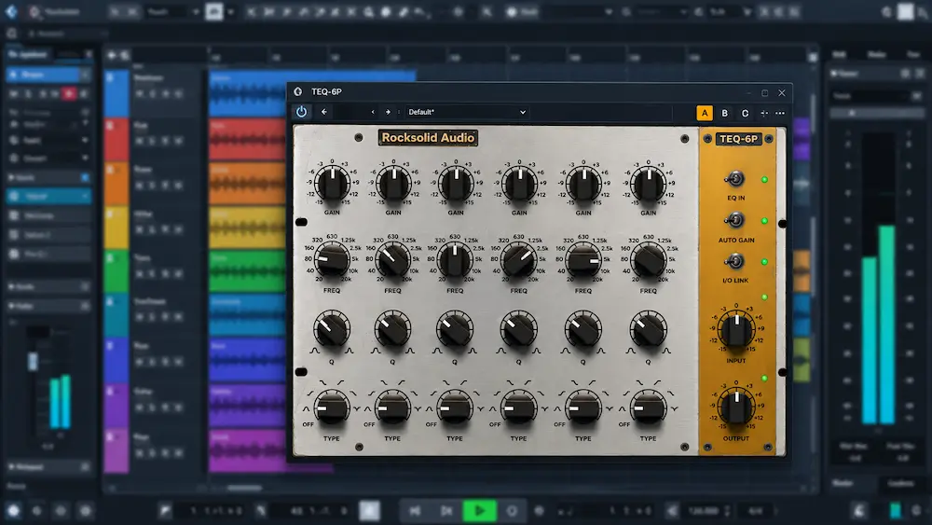Click the sixth band's Q knob
The image size is (932, 525).
[x=648, y=329]
